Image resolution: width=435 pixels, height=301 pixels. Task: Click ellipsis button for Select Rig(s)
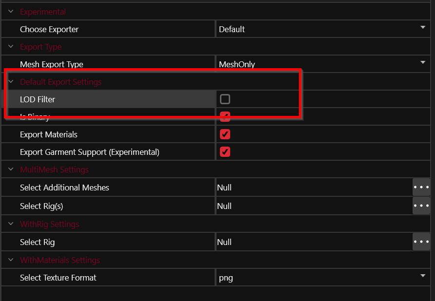(x=421, y=206)
